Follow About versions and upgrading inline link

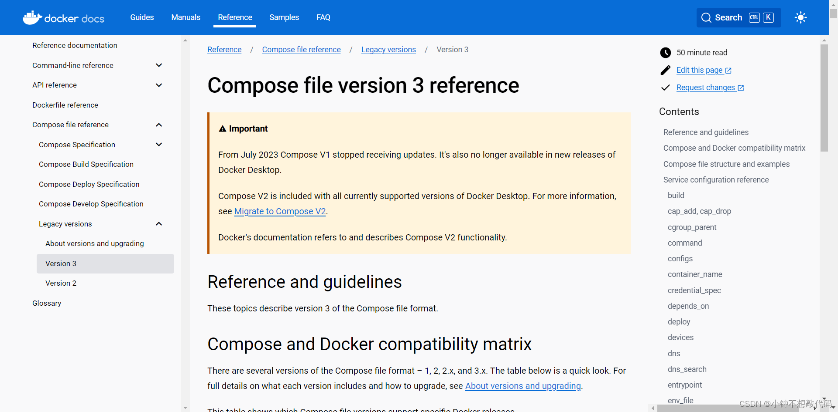[523, 386]
